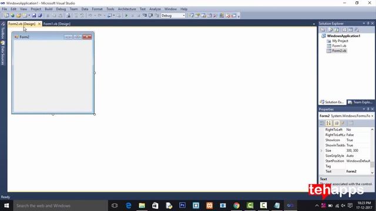Click the ShowIcon property value True
376x211 pixels.
[x=350, y=140]
